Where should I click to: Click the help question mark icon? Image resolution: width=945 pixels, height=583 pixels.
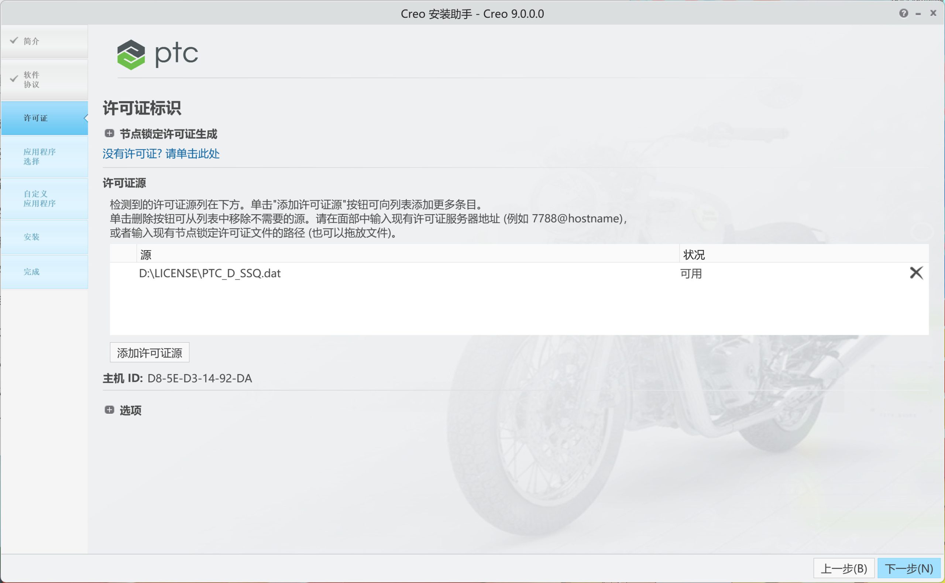click(903, 14)
